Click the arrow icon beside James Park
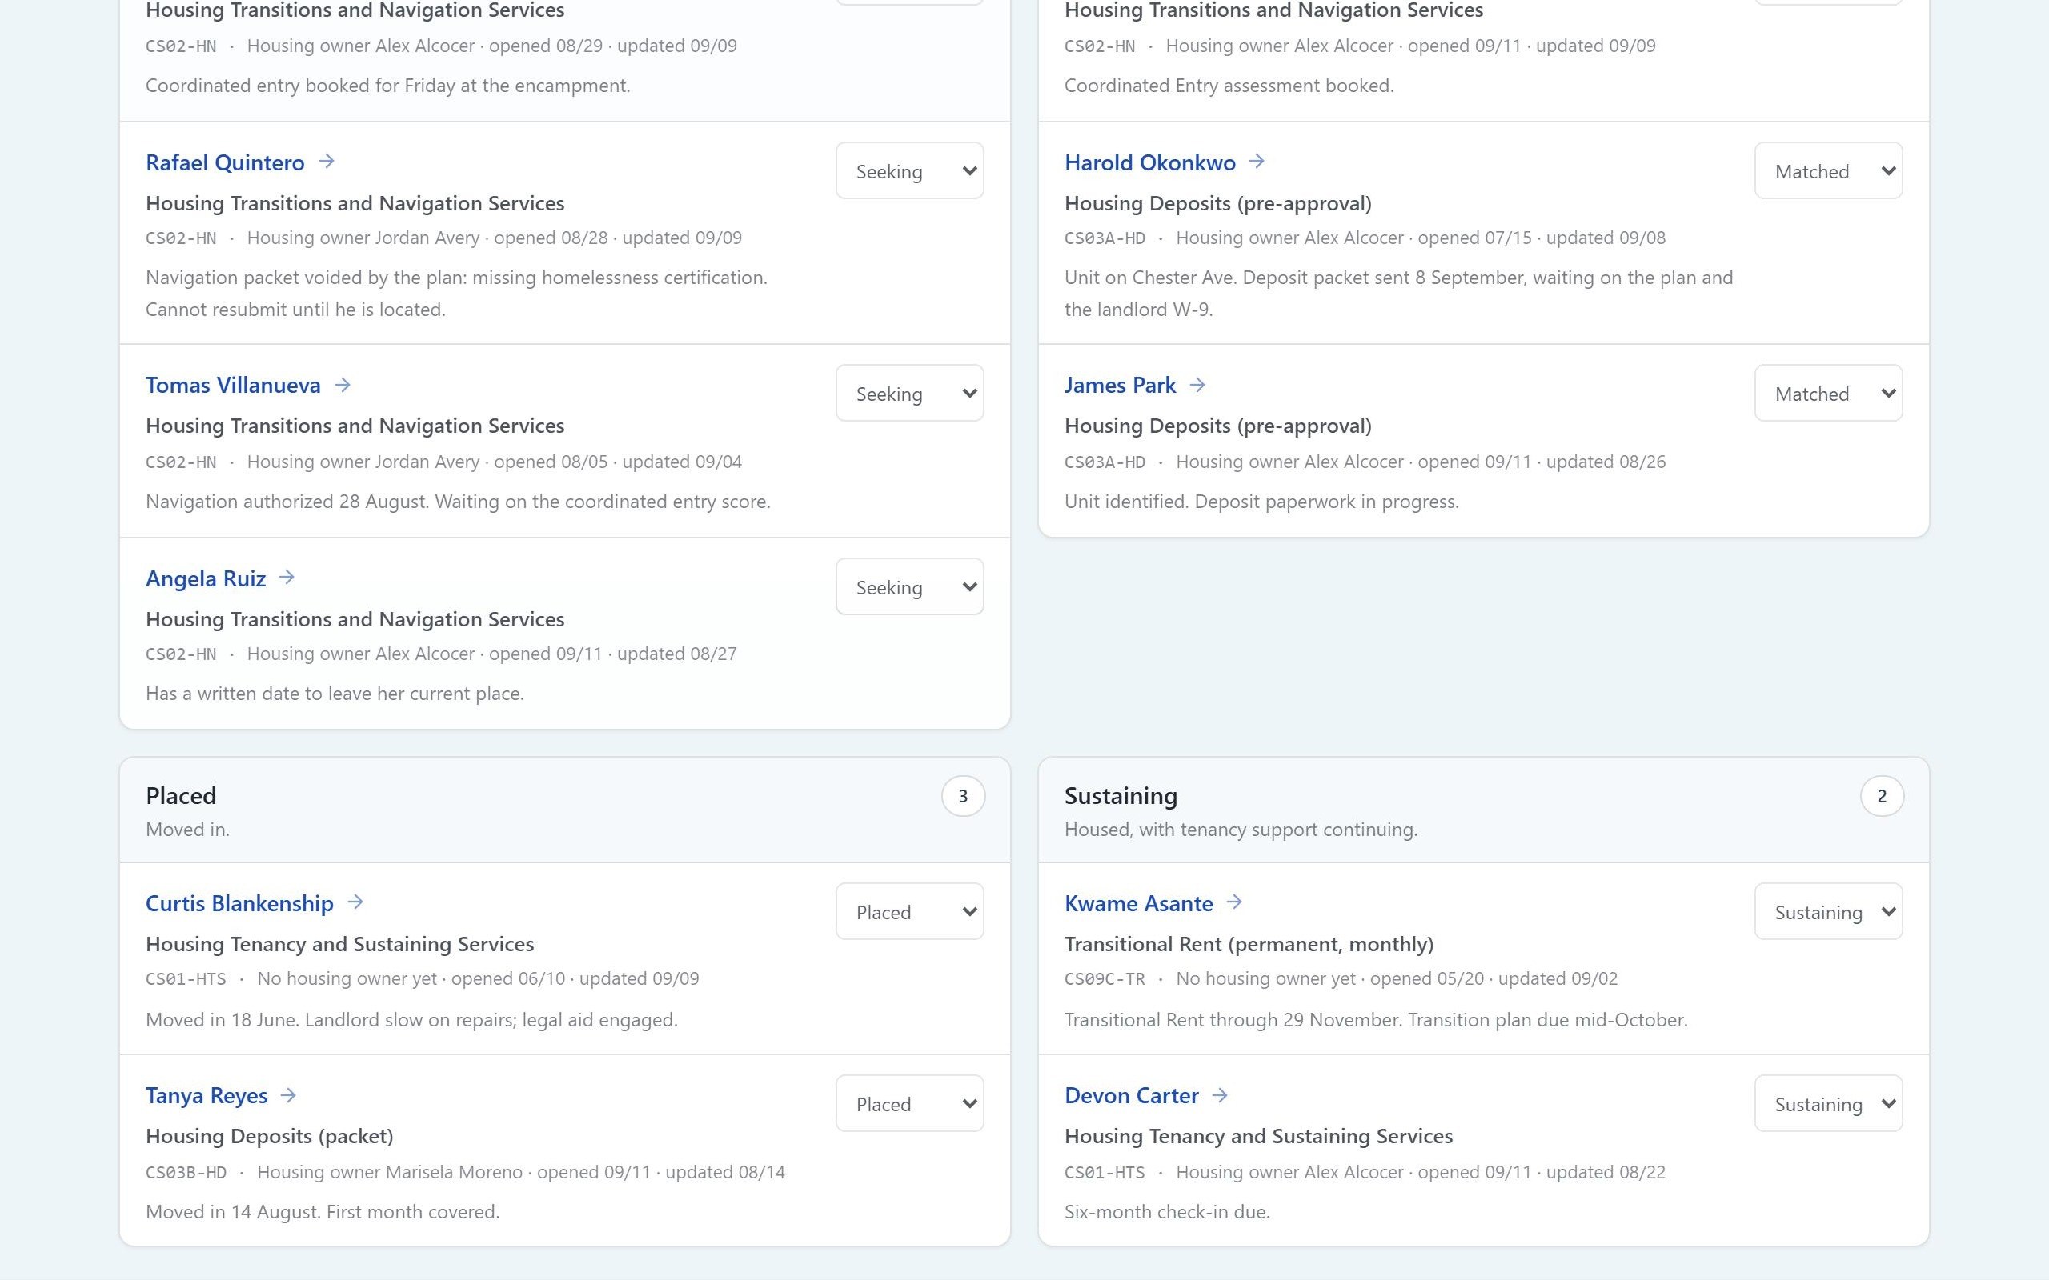This screenshot has width=2049, height=1280. [1197, 385]
